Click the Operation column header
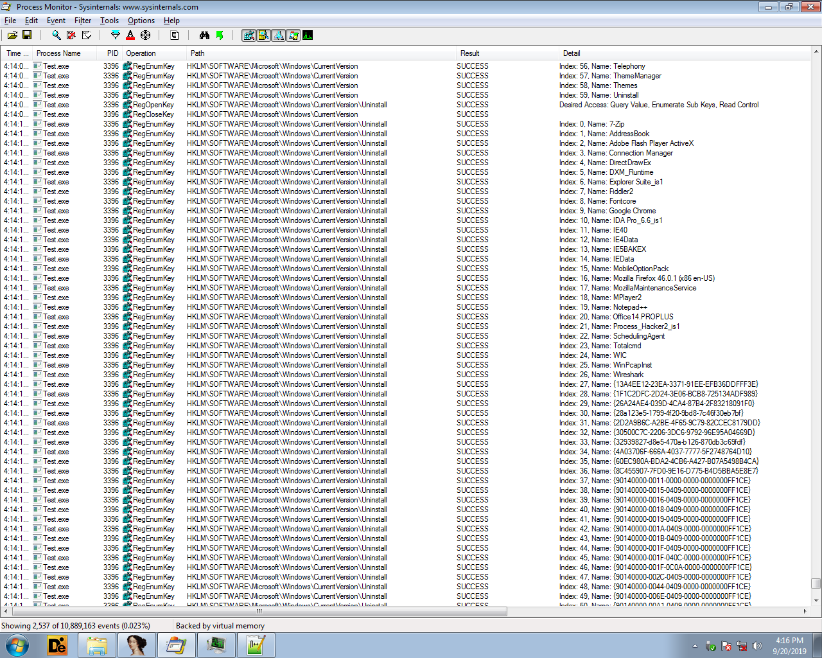The height and width of the screenshot is (658, 822). point(154,53)
